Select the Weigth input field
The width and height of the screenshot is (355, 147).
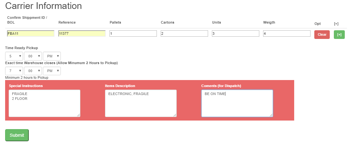click(286, 33)
